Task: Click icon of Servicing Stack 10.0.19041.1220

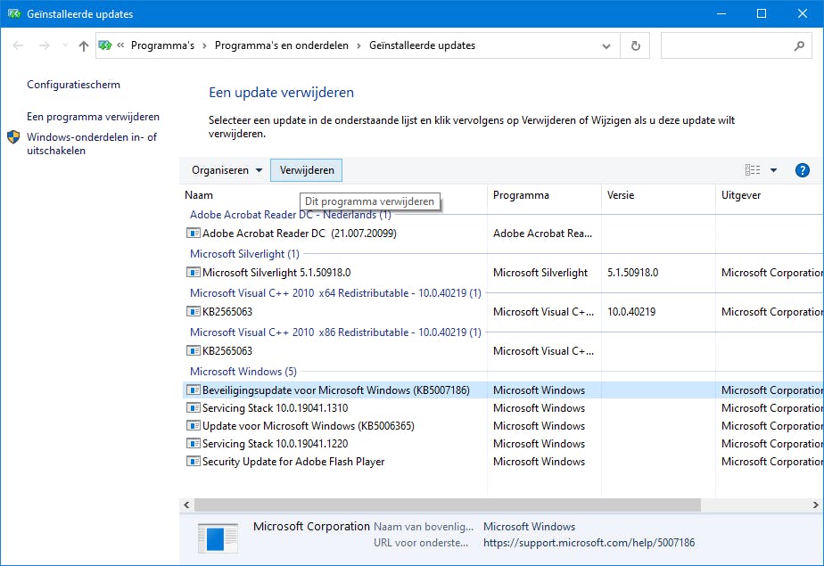Action: (x=194, y=444)
